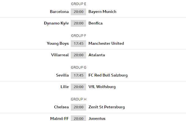Open the Juventus team link
Screen dimensions: 186x121
coord(97,118)
